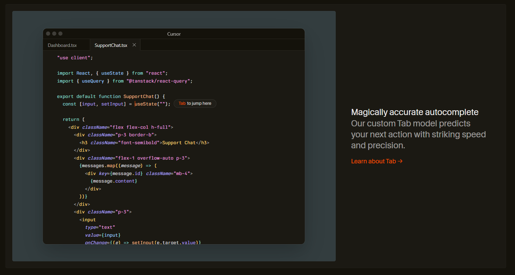This screenshot has height=275, width=515.
Task: Click the 'Magically accurate autocomplete' heading
Action: coord(414,112)
